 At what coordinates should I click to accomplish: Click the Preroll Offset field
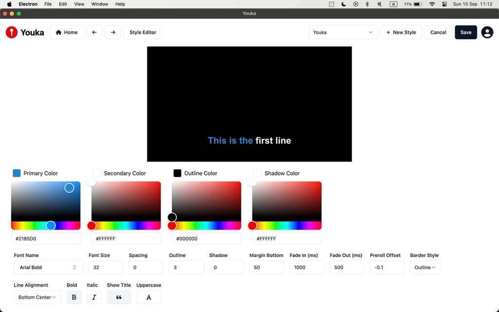[387, 268]
